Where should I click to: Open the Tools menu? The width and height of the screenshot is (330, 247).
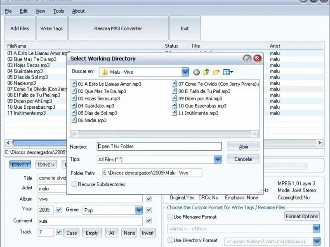coord(59,11)
